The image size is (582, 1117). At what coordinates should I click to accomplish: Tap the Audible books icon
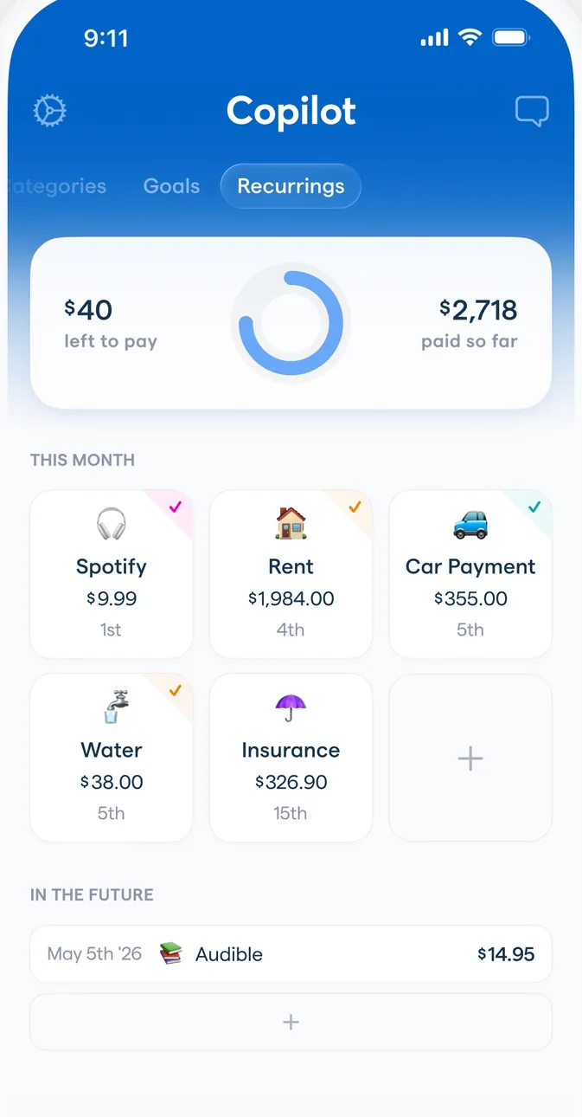click(x=171, y=954)
